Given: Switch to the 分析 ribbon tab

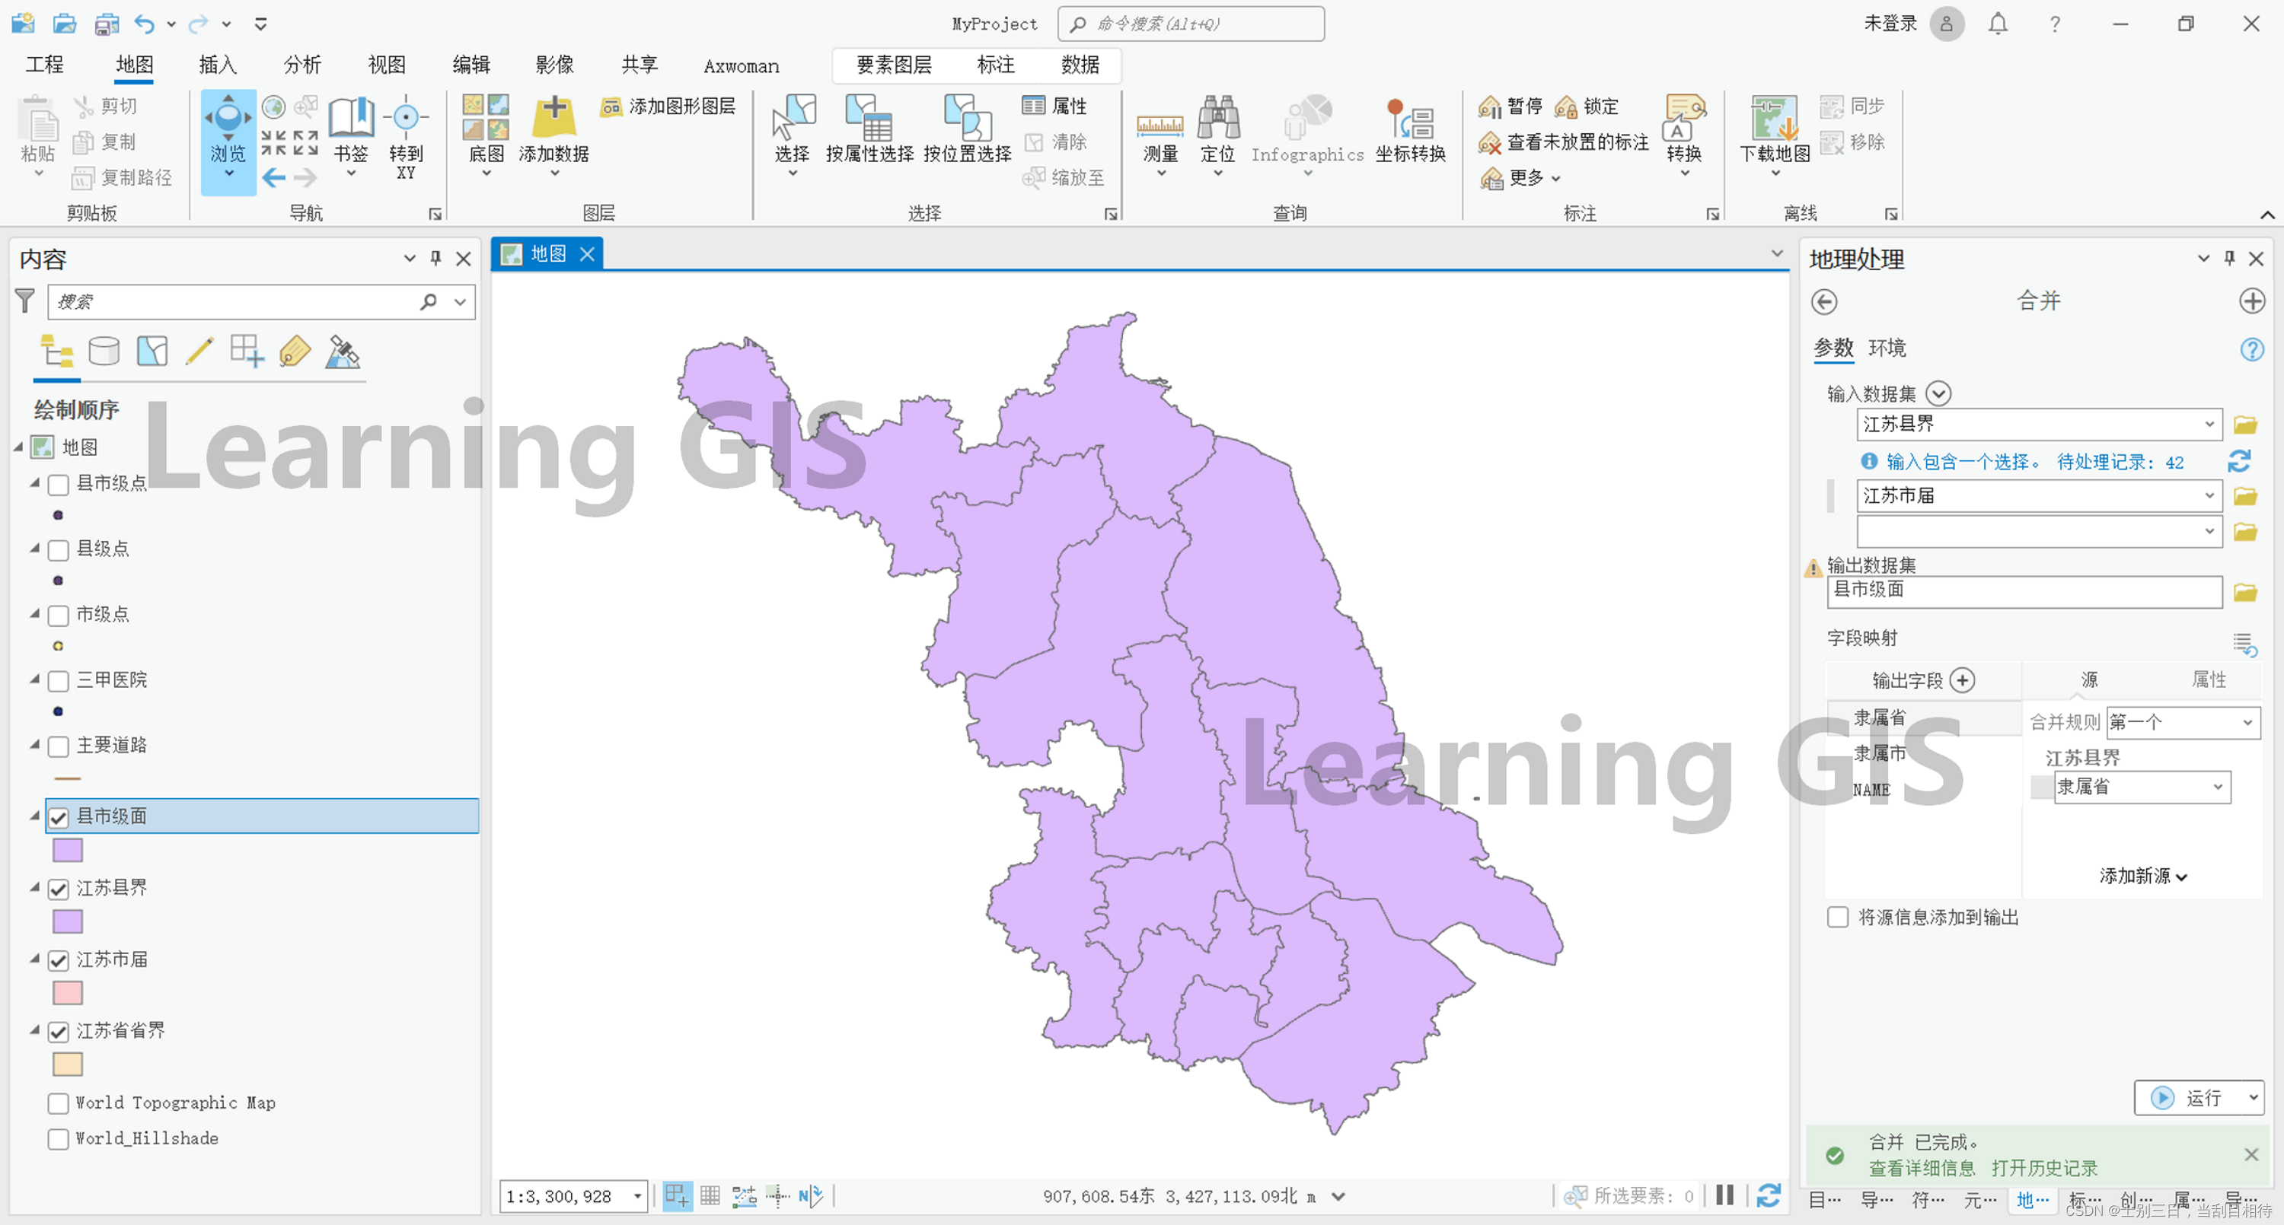Looking at the screenshot, I should [302, 65].
